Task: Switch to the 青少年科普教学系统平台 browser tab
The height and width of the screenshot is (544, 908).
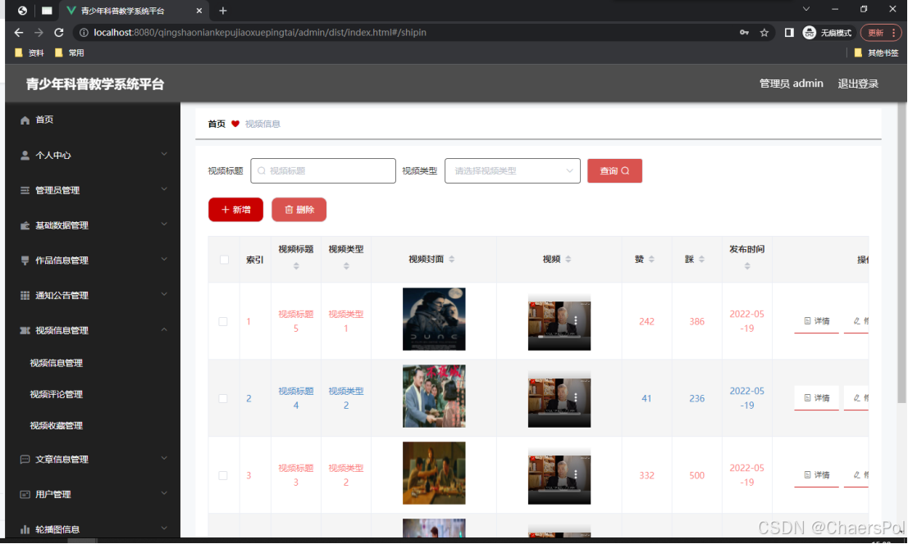Action: tap(133, 11)
